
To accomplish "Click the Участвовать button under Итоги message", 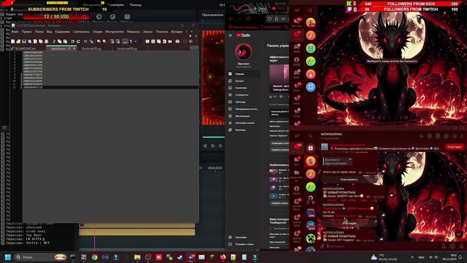I will (349, 179).
